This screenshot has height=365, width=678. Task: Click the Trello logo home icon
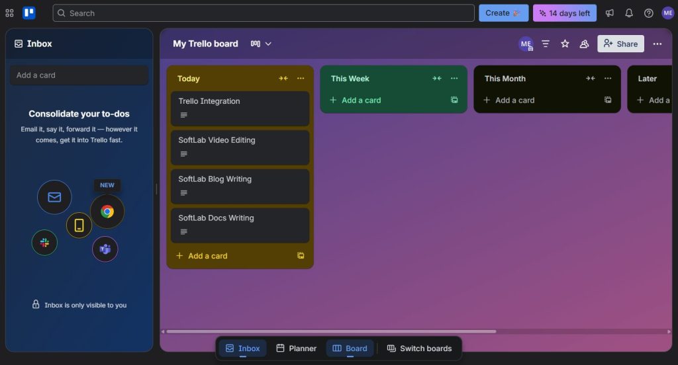click(x=29, y=13)
